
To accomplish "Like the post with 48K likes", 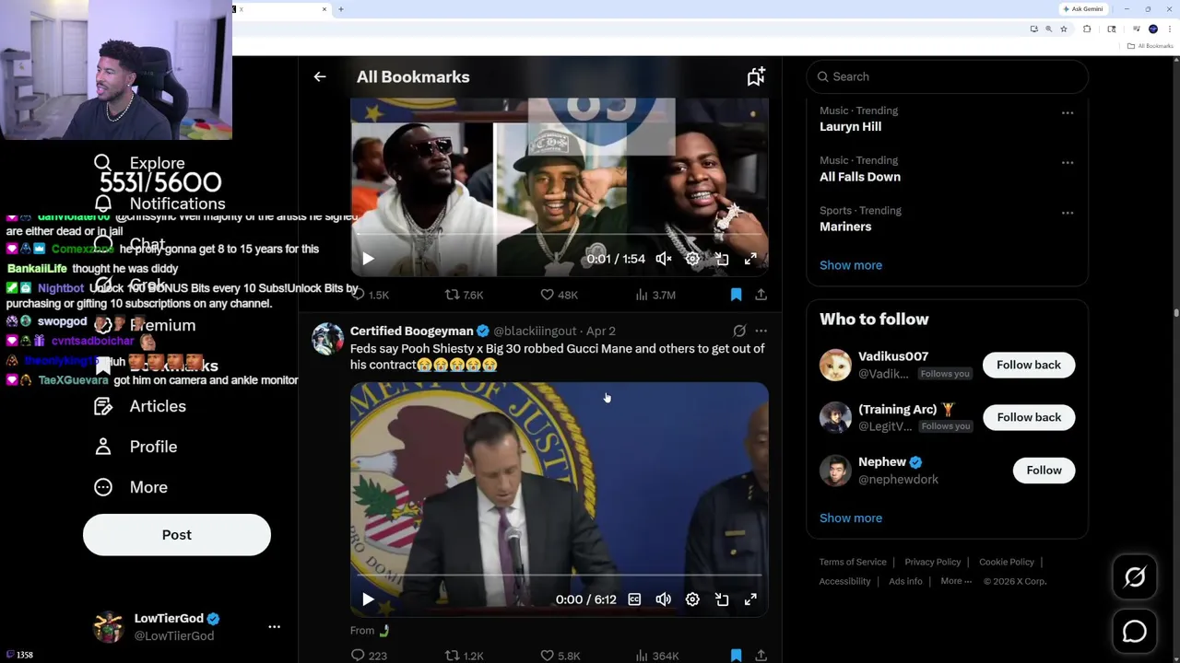I will 559,295.
